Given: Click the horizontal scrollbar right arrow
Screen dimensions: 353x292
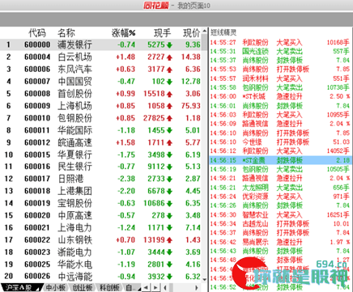Looking at the screenshot, I should (197, 288).
